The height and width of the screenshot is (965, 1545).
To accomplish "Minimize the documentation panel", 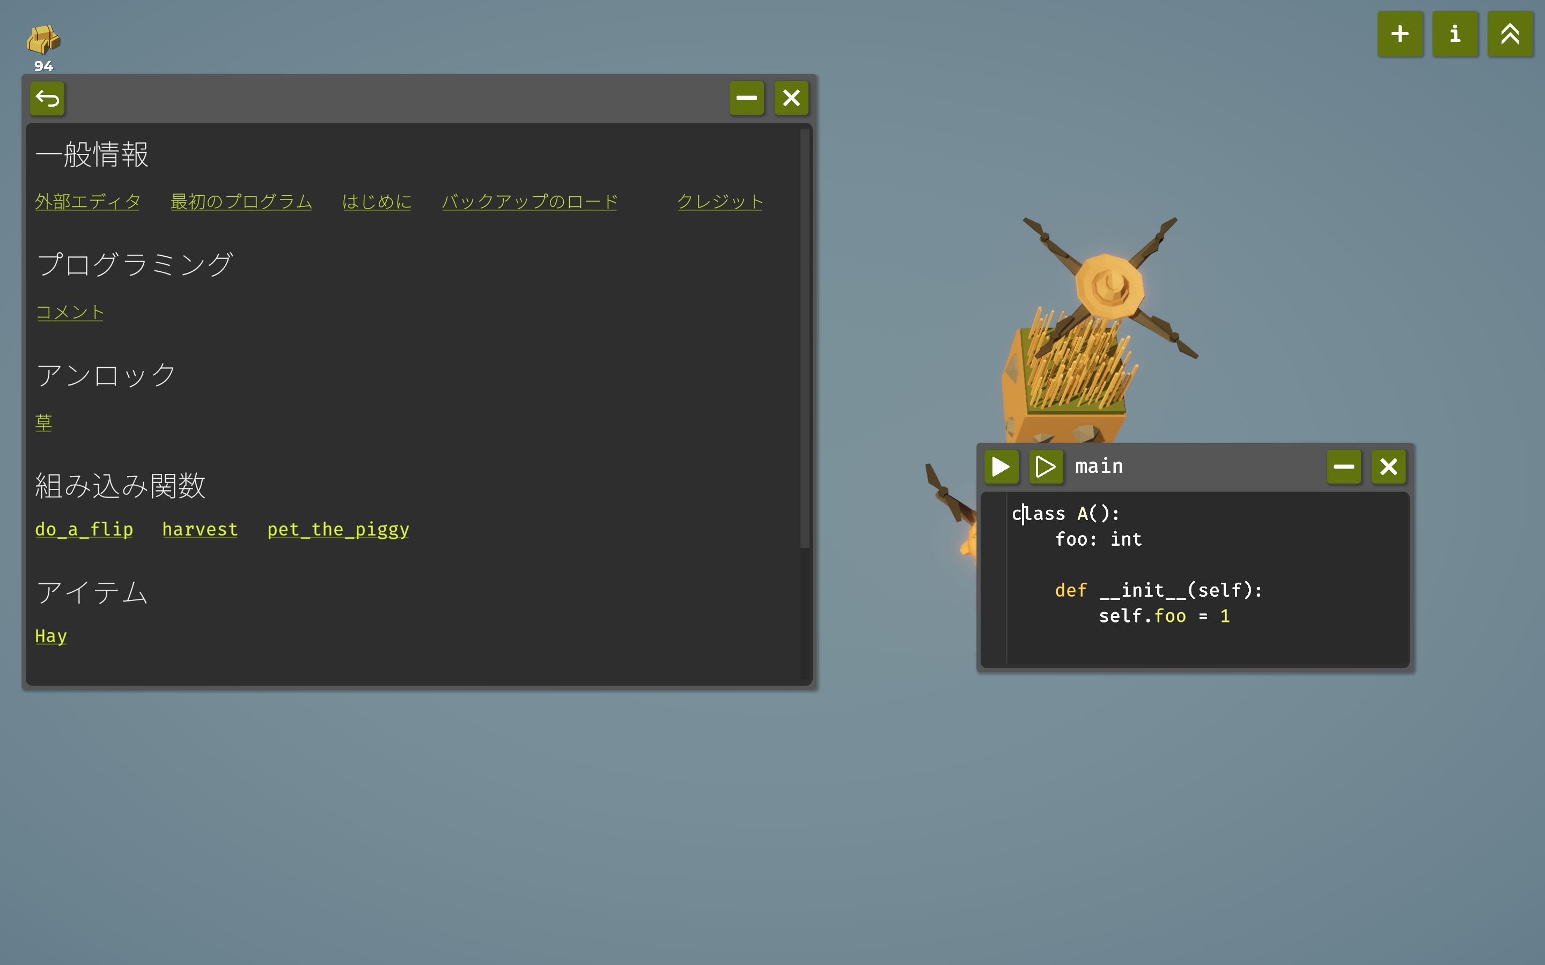I will [x=746, y=98].
